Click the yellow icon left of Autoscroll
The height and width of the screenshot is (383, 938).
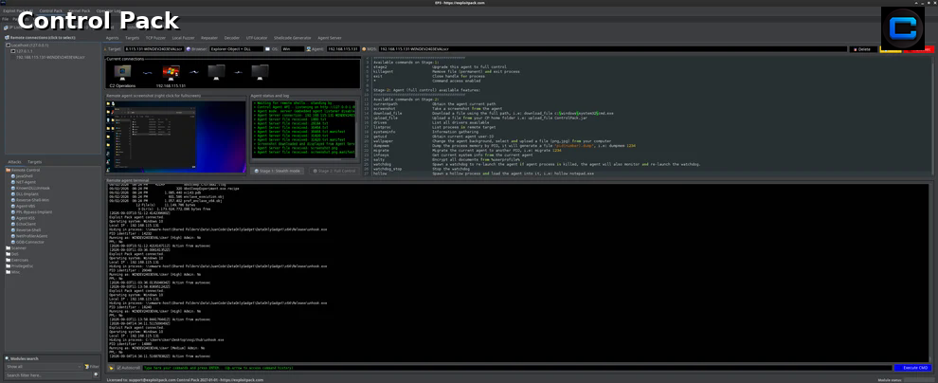(x=111, y=368)
